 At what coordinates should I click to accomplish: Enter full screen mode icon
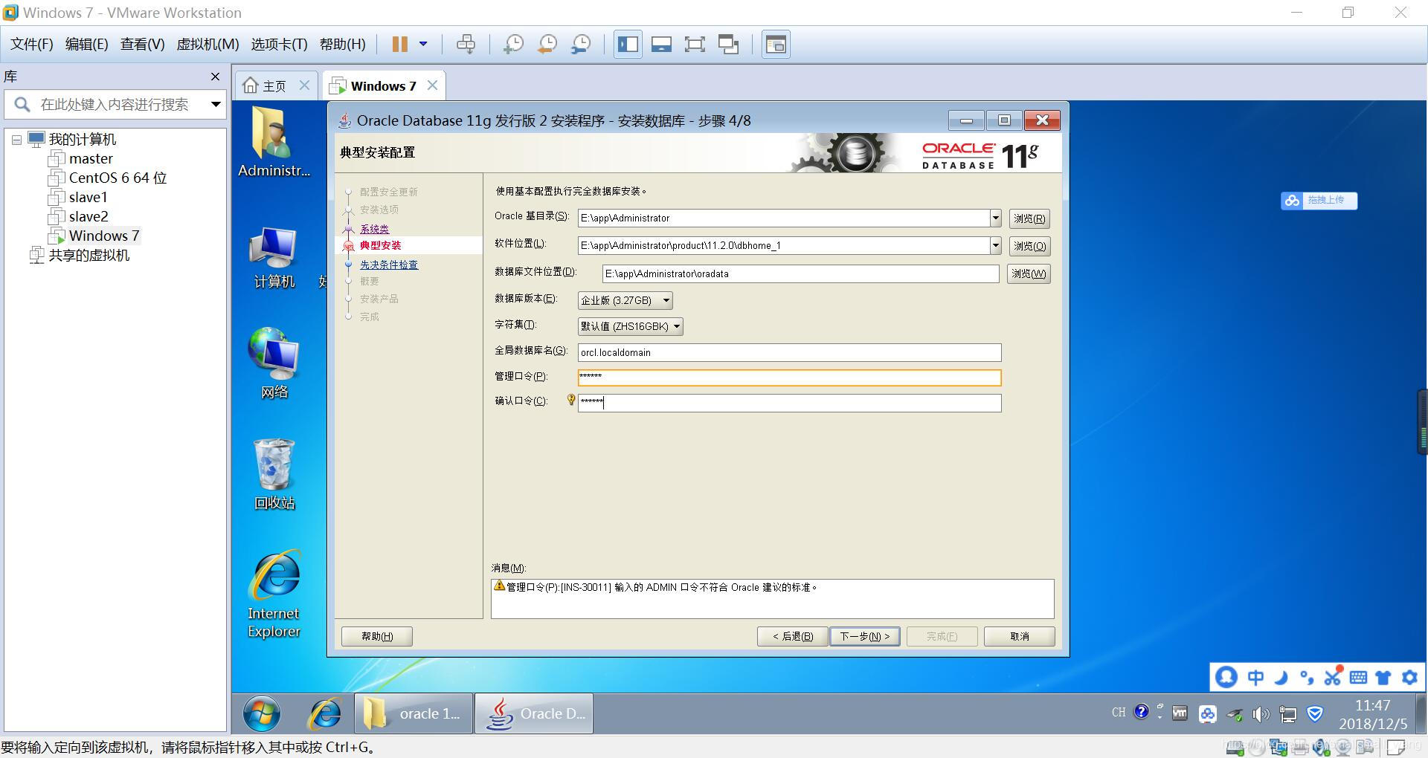tap(695, 45)
